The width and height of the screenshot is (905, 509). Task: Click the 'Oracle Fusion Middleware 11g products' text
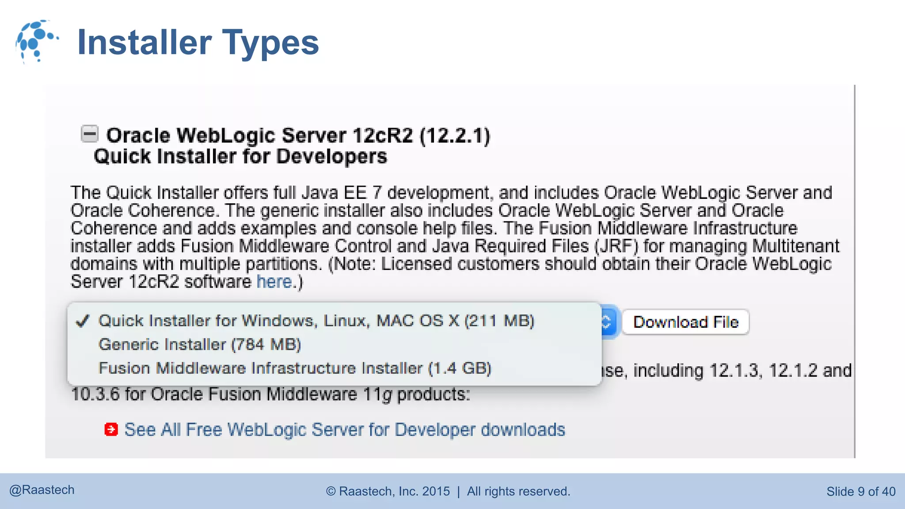(x=309, y=394)
